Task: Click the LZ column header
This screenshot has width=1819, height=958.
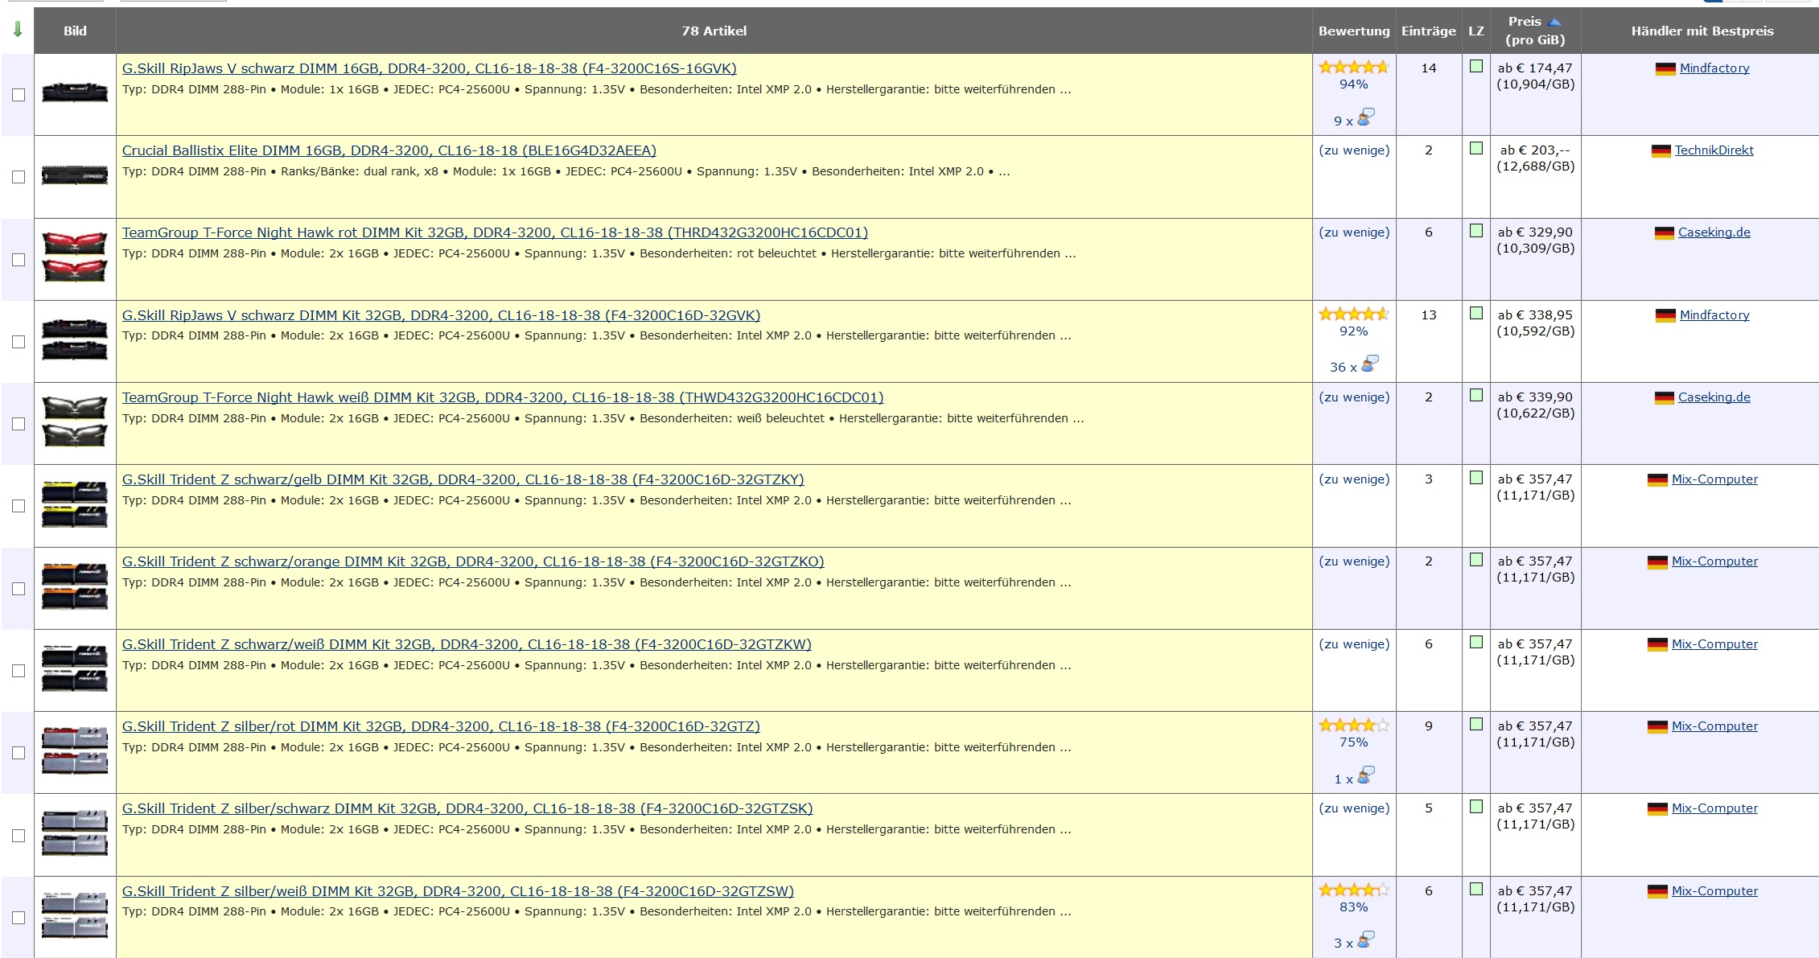Action: tap(1475, 31)
